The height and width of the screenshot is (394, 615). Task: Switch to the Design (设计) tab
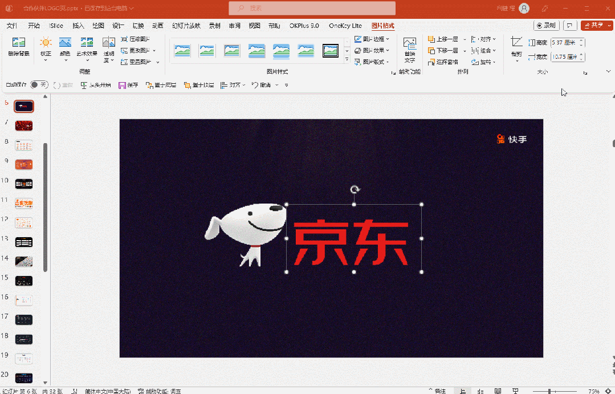click(x=117, y=26)
